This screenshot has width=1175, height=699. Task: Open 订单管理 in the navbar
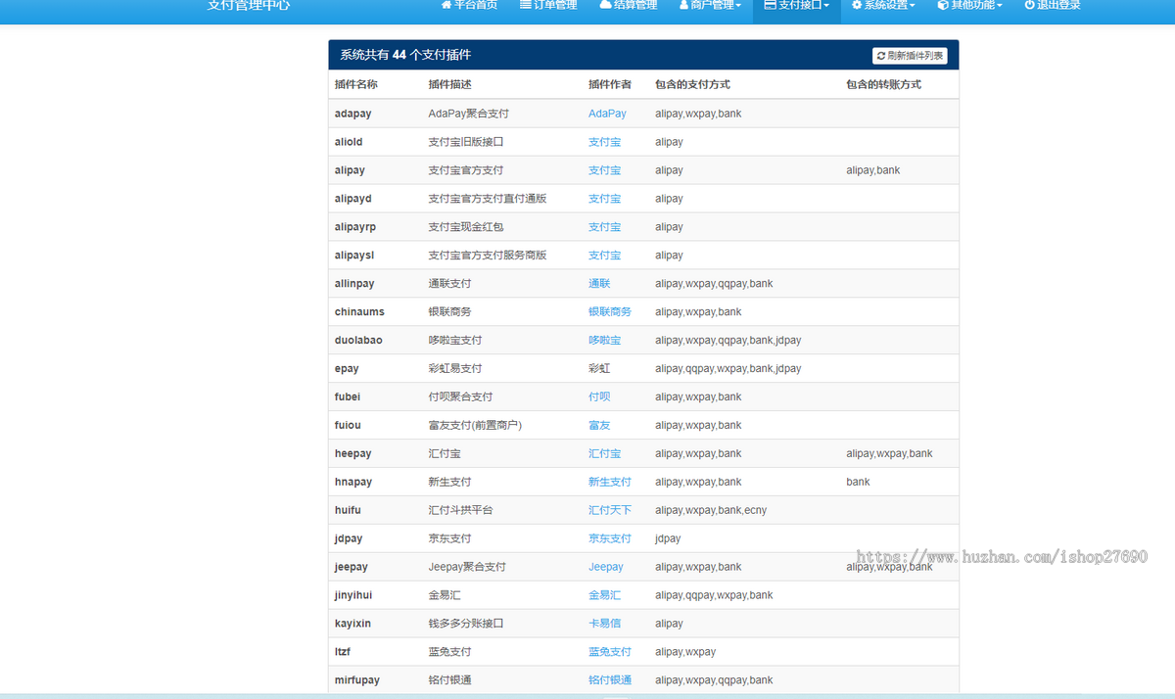click(x=548, y=6)
